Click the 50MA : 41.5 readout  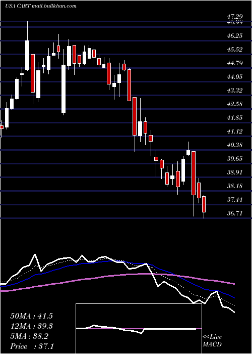point(31,316)
